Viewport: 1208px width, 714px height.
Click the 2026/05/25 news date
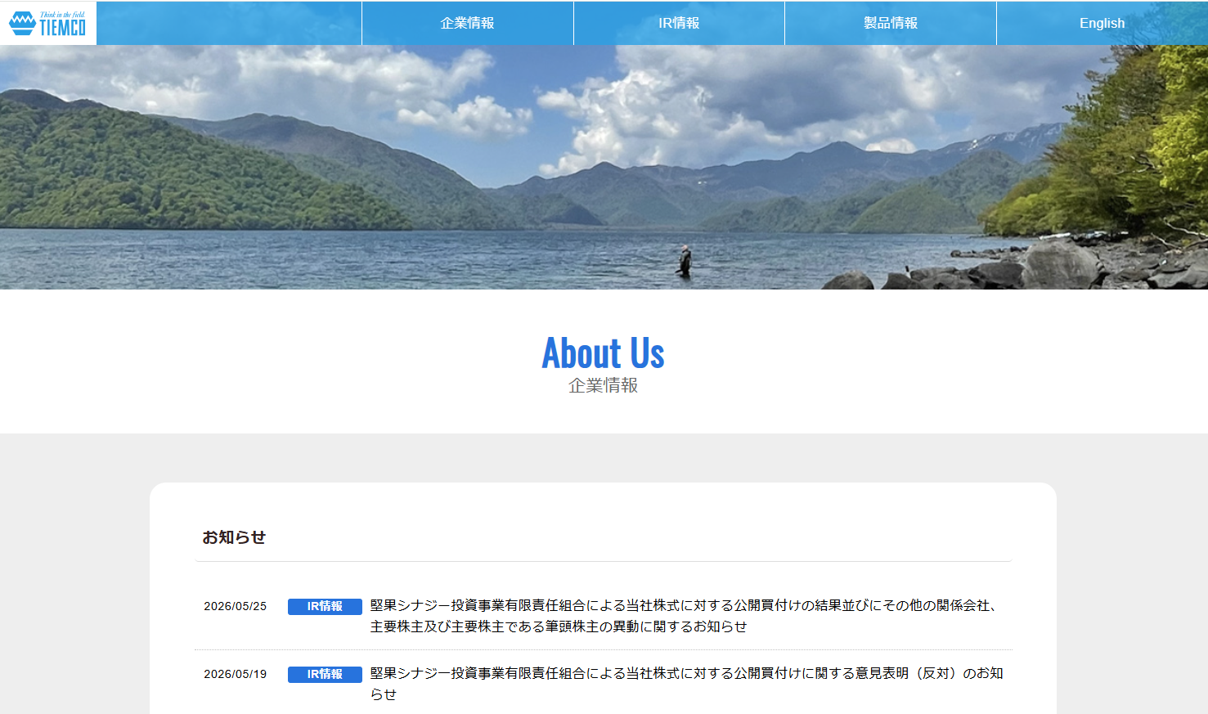(236, 606)
